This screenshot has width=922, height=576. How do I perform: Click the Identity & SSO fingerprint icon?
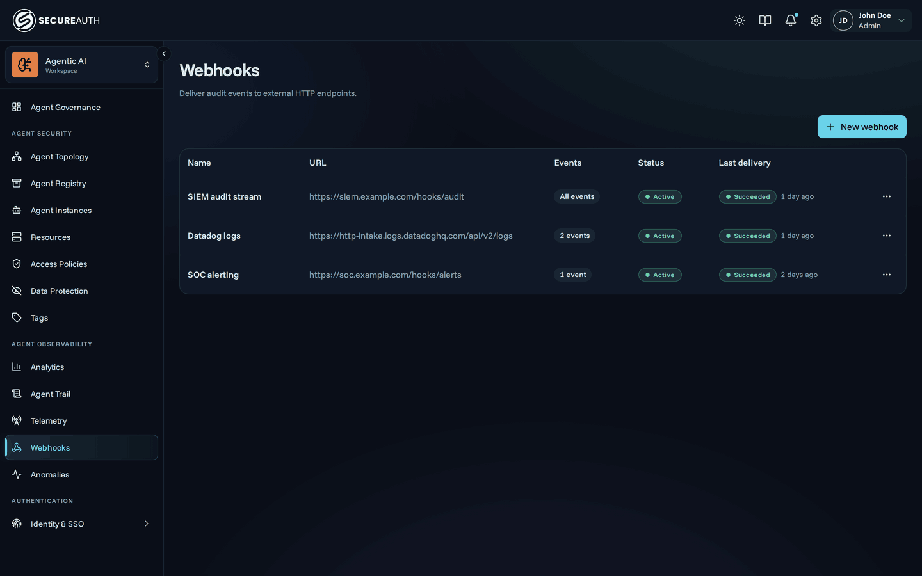point(17,524)
